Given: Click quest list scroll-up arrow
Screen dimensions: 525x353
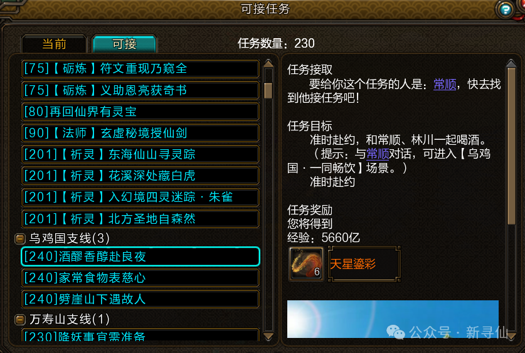Looking at the screenshot, I should pyautogui.click(x=268, y=63).
